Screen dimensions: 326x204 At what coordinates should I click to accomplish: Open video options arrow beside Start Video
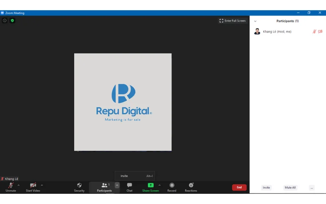coord(42,185)
